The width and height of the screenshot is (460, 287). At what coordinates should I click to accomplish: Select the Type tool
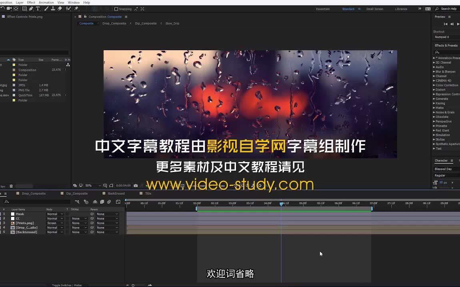point(38,9)
